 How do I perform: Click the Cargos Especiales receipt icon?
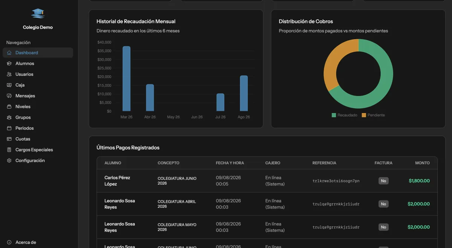[x=9, y=150]
